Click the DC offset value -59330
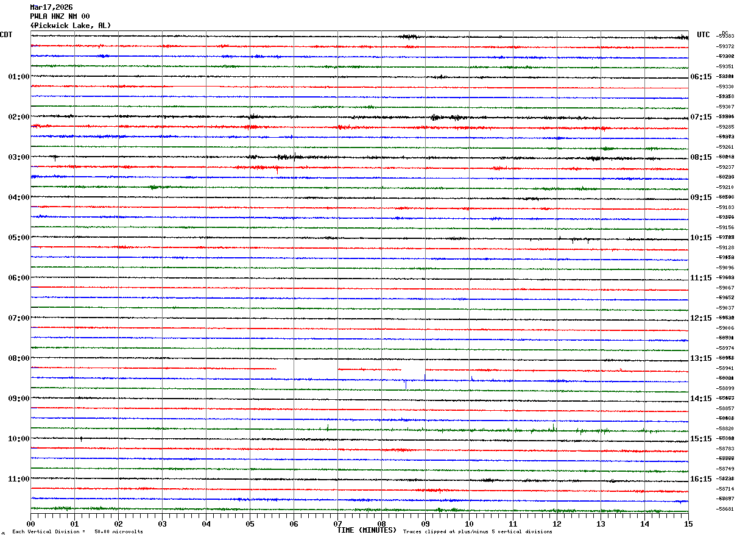Image resolution: width=737 pixels, height=540 pixels. [725, 87]
